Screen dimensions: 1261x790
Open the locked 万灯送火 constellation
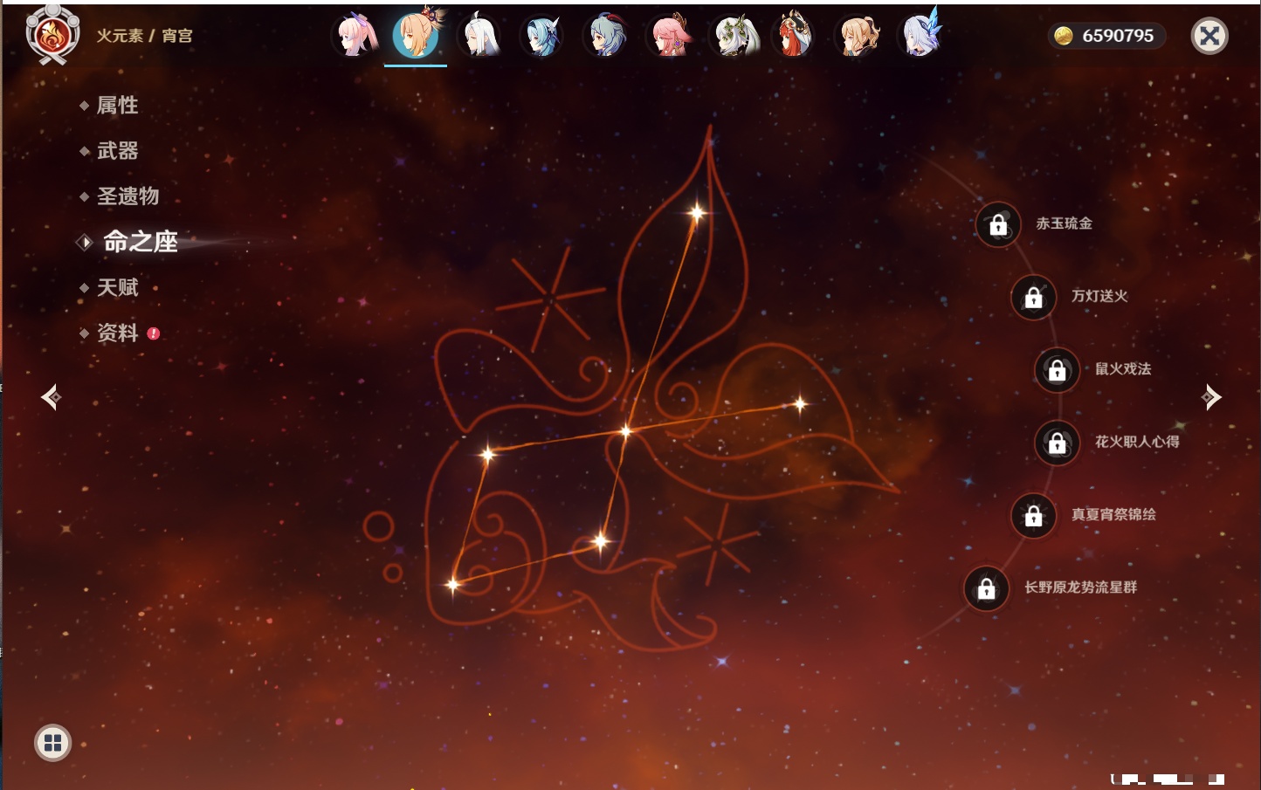[1033, 298]
